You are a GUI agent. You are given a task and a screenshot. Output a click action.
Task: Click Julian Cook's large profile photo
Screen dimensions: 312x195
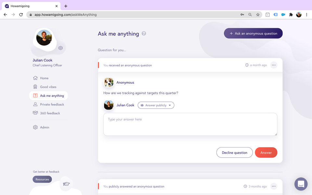[x=44, y=38]
